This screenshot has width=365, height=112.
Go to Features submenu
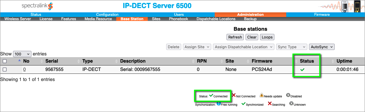coord(68,19)
